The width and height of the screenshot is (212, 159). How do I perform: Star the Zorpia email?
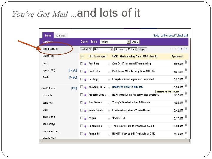pos(109,119)
